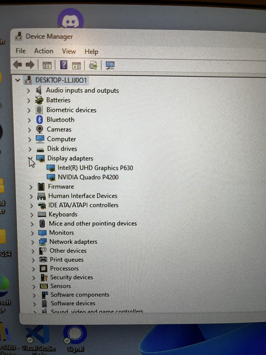
Task: Select the Software devices label
Action: click(x=73, y=303)
